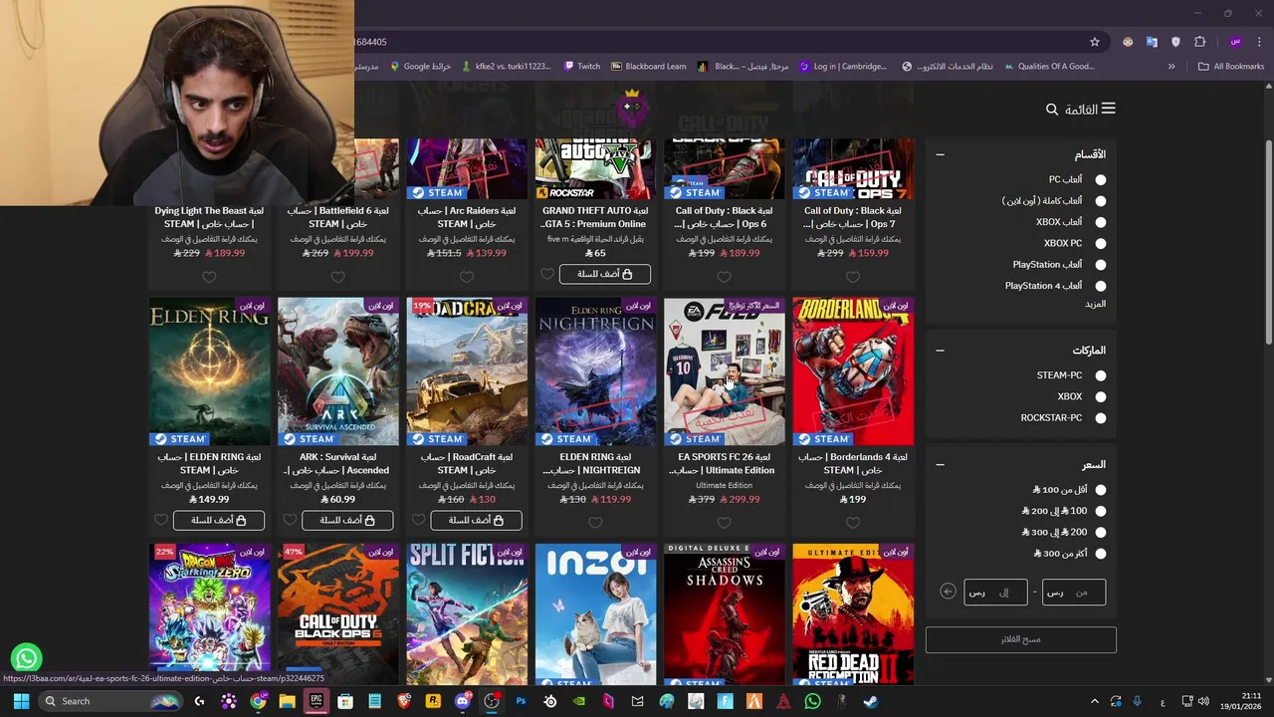Submit price range with arrow button
Screen dimensions: 1274x717
pyautogui.click(x=948, y=592)
